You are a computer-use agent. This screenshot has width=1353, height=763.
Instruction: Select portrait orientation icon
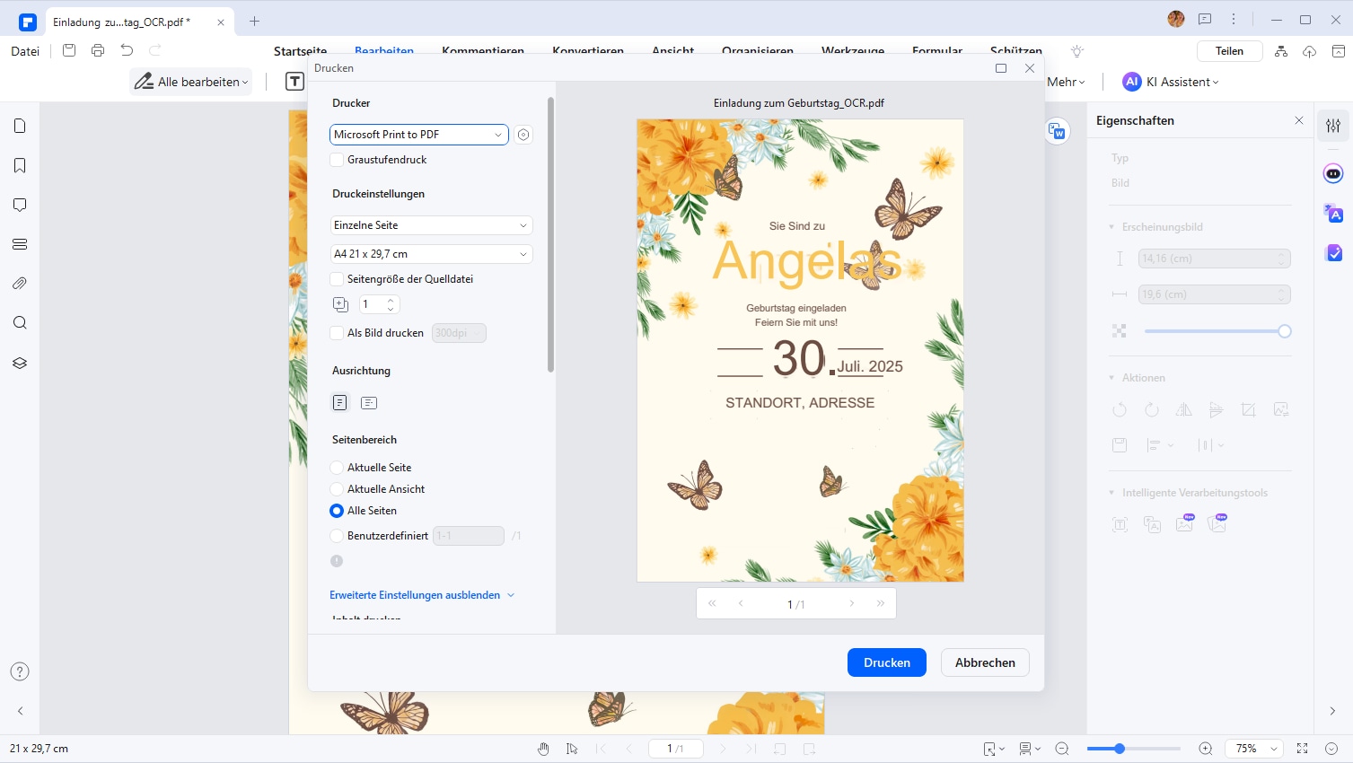[x=339, y=403]
